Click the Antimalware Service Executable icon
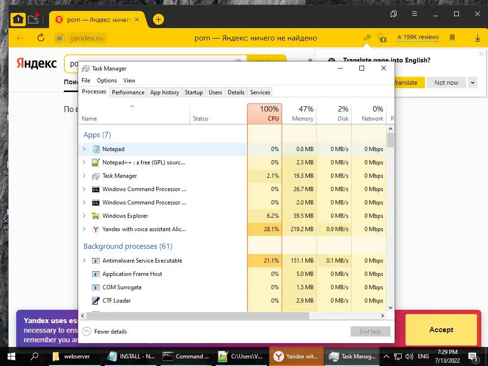 [x=95, y=261]
